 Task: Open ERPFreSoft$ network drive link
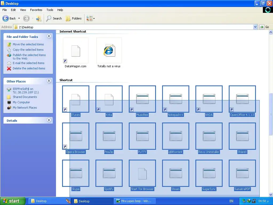point(26,91)
